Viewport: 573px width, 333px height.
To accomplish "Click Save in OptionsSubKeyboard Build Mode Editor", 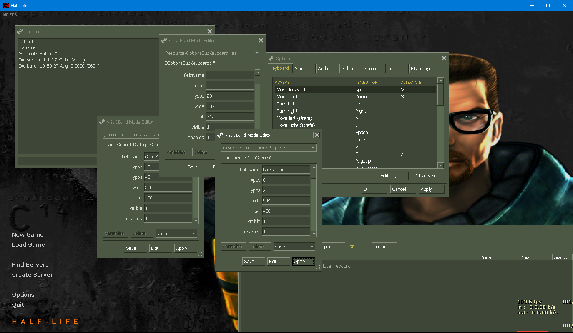I will click(x=197, y=167).
